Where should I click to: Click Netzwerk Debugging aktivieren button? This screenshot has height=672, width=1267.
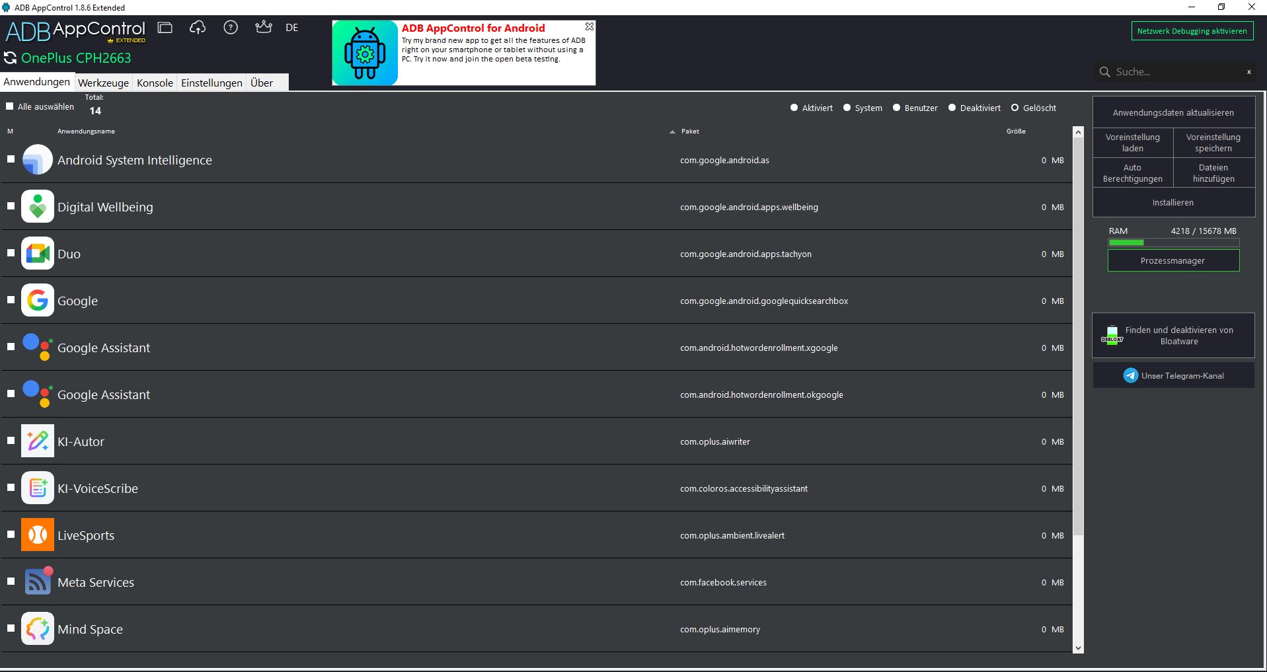pyautogui.click(x=1192, y=31)
